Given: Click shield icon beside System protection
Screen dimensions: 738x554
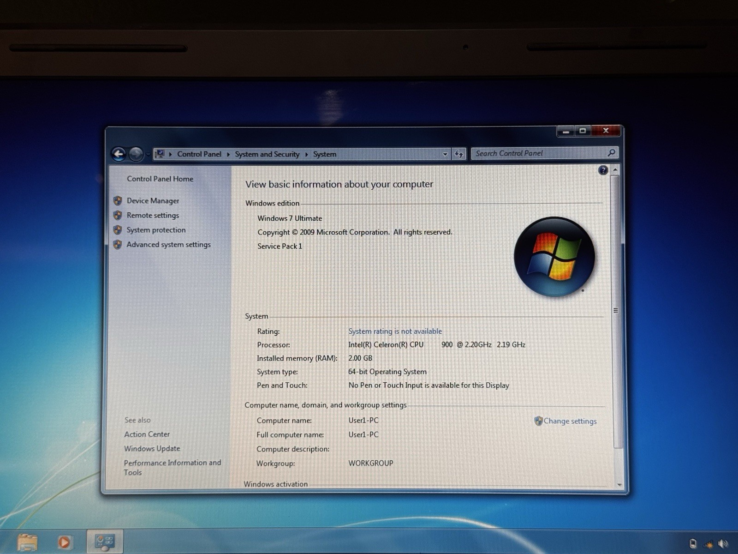Looking at the screenshot, I should [118, 230].
